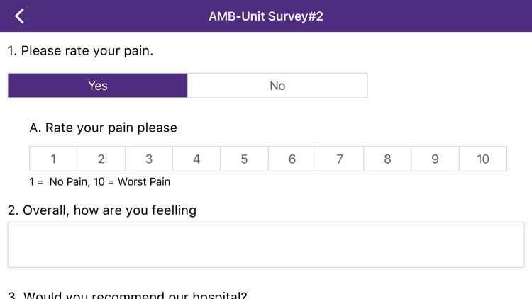This screenshot has height=299, width=532.
Task: Rate pain as 9
Action: (436, 159)
